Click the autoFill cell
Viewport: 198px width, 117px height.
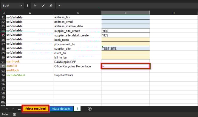point(30,66)
